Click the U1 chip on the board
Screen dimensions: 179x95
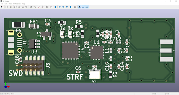pyautogui.click(x=97, y=53)
